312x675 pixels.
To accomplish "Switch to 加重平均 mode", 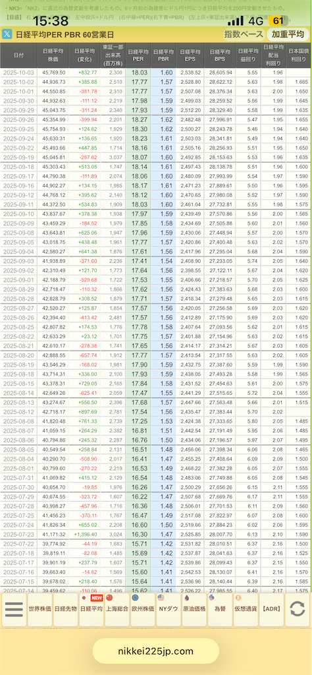I will [288, 34].
